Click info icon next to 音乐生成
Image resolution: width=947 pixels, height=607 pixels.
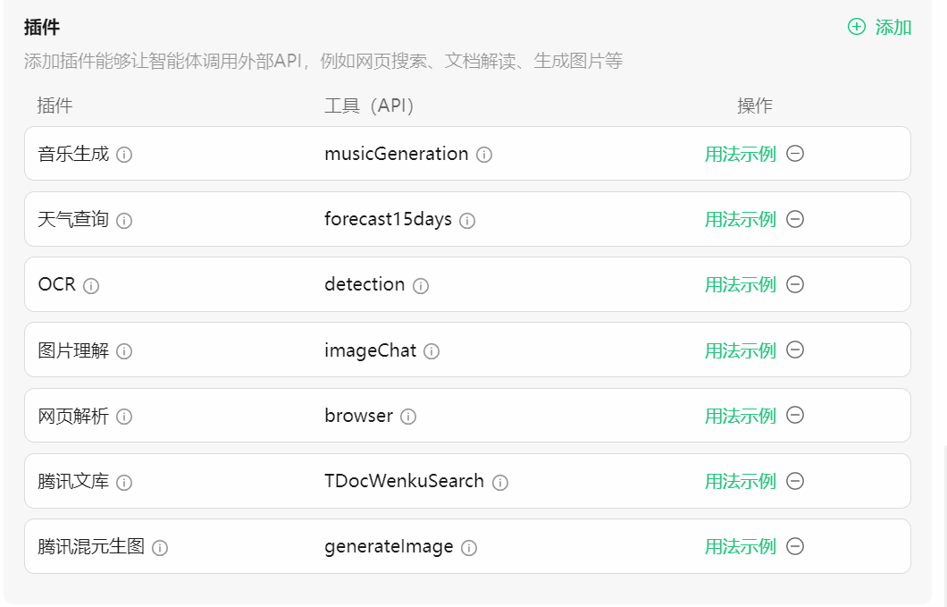coord(124,155)
